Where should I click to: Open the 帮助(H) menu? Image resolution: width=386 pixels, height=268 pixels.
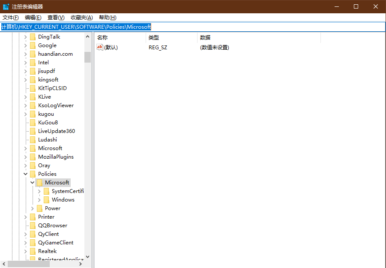click(x=108, y=18)
